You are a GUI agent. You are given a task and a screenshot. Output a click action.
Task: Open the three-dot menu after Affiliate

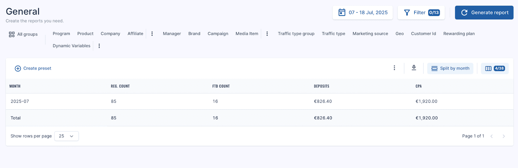[x=152, y=34]
